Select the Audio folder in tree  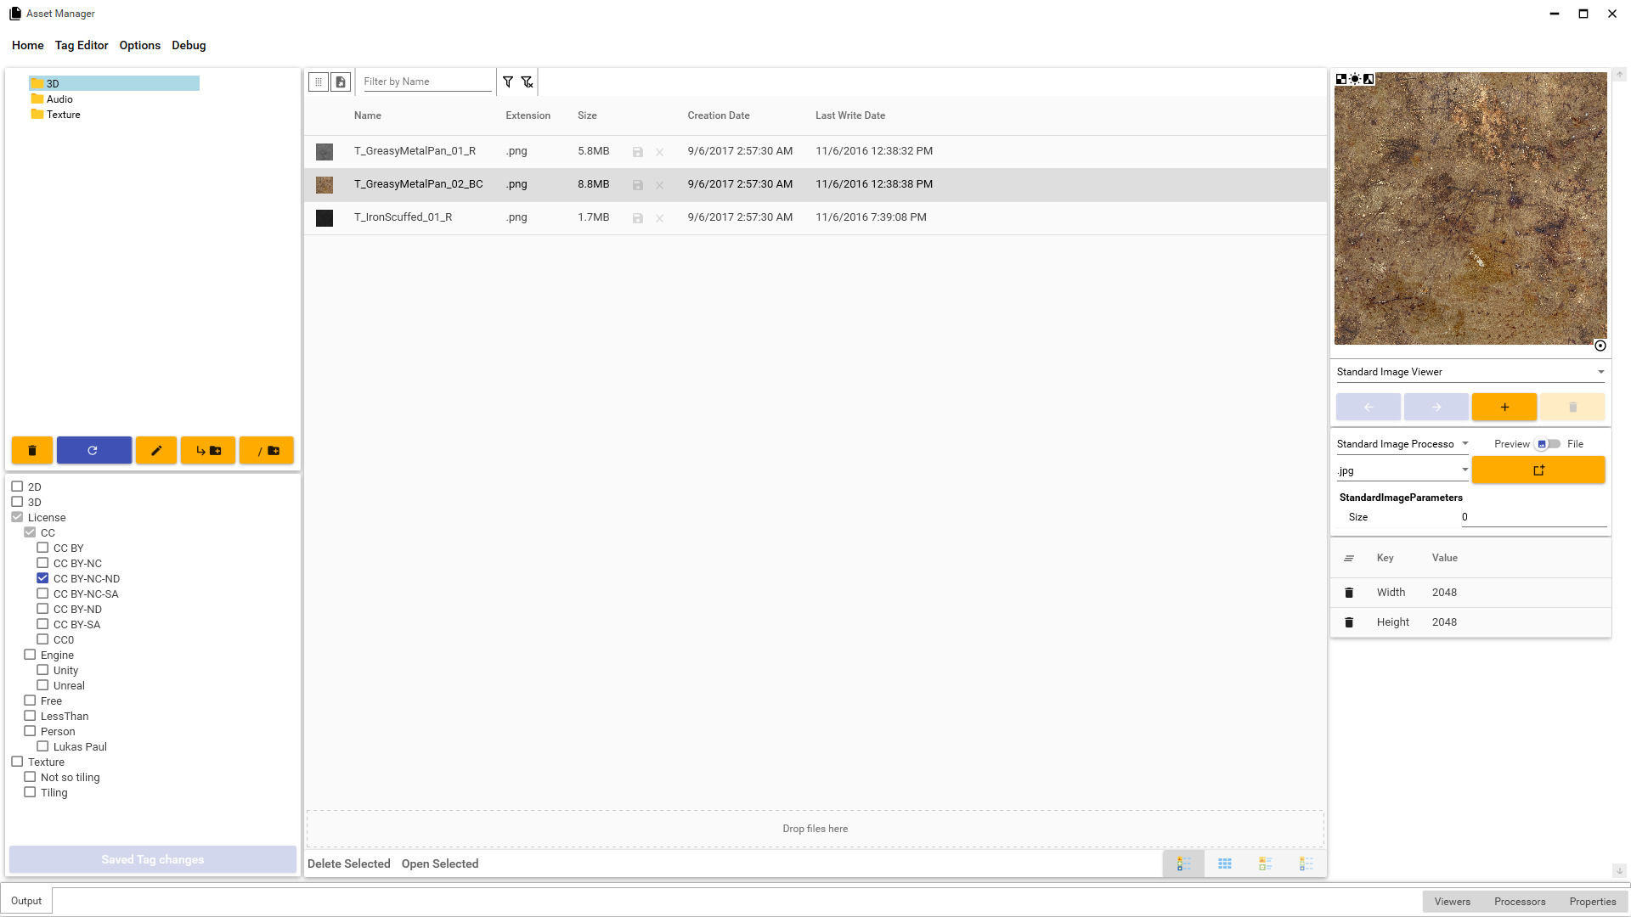[52, 99]
